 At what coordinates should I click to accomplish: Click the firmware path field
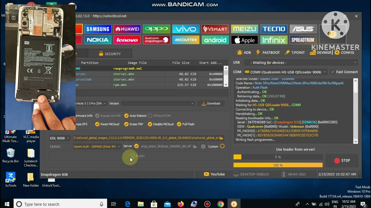(146, 138)
